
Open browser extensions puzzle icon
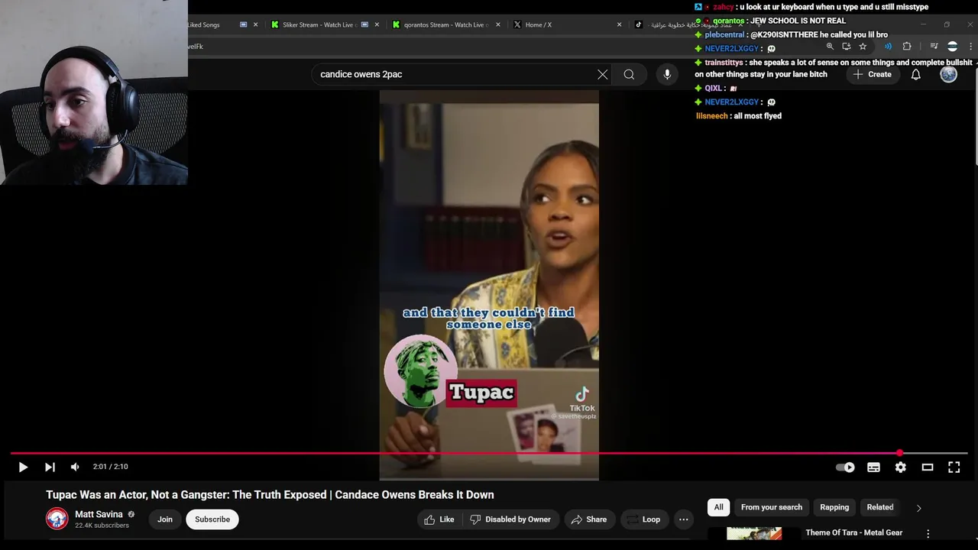[907, 47]
